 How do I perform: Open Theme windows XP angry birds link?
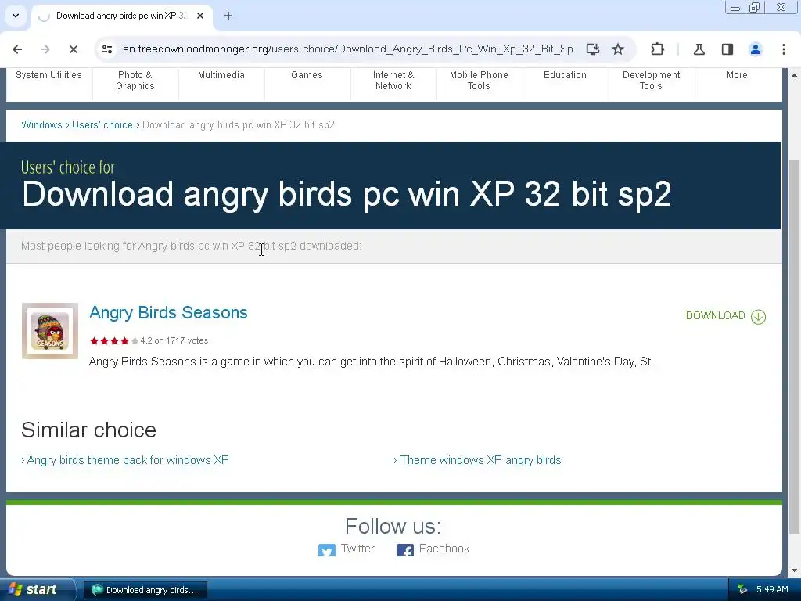pos(481,460)
